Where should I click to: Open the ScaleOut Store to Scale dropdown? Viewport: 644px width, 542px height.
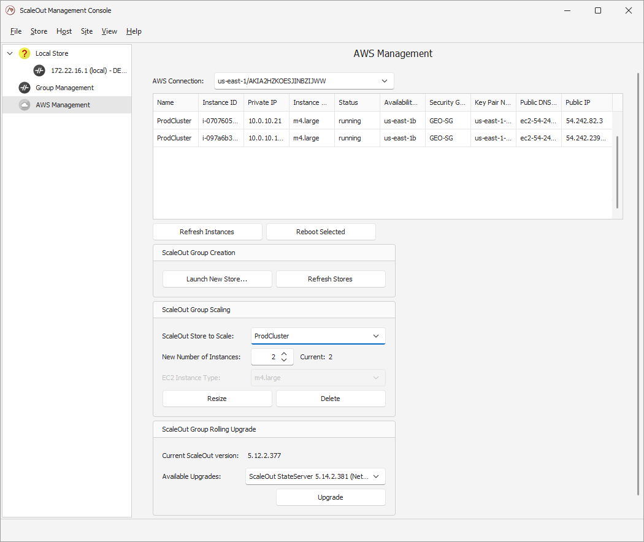point(318,336)
